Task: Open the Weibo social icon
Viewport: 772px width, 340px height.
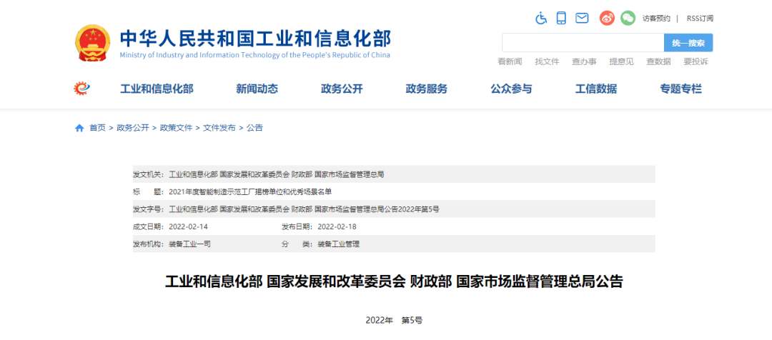Action: point(607,18)
